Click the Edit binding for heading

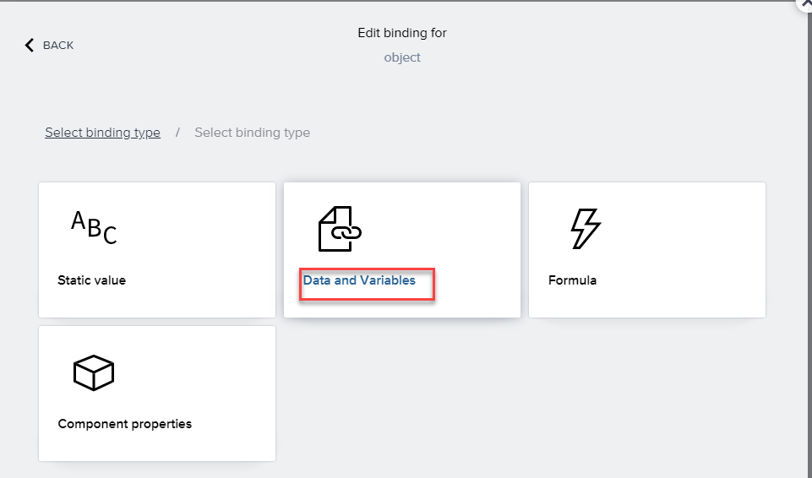pyautogui.click(x=402, y=33)
